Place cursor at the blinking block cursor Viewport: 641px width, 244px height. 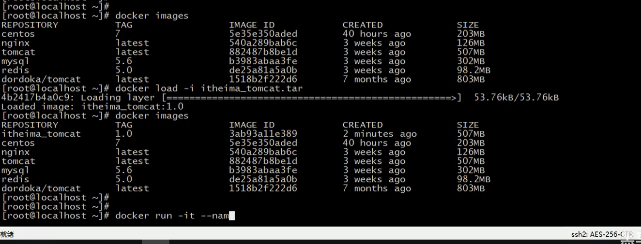232,215
